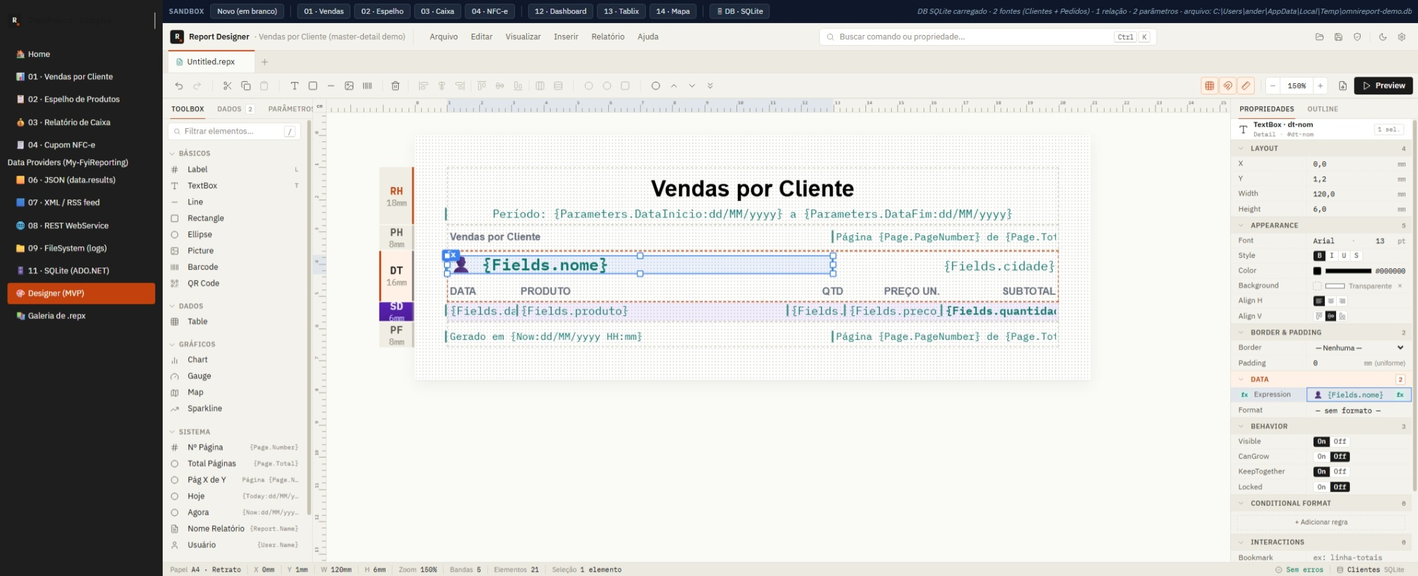Click the save diskette icon
The height and width of the screenshot is (576, 1418).
pos(1338,37)
